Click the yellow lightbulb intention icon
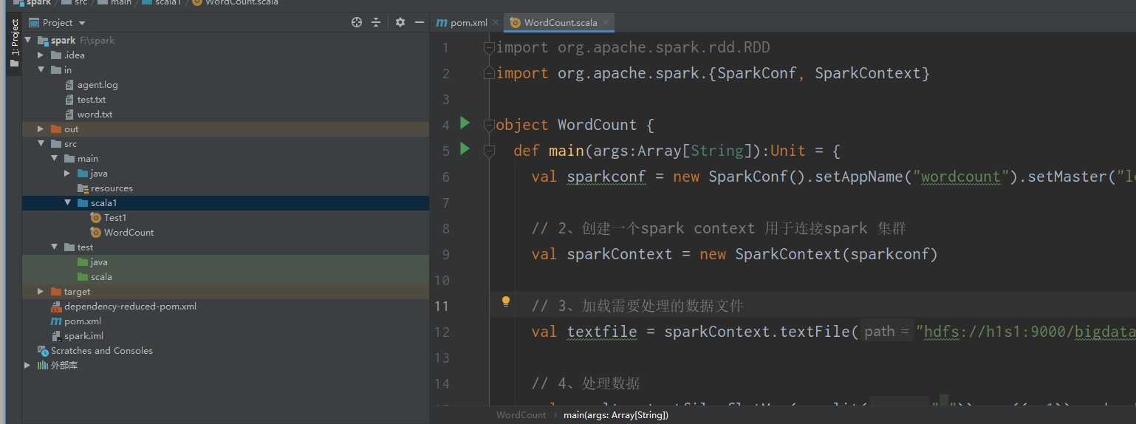Image resolution: width=1136 pixels, height=424 pixels. pos(506,301)
